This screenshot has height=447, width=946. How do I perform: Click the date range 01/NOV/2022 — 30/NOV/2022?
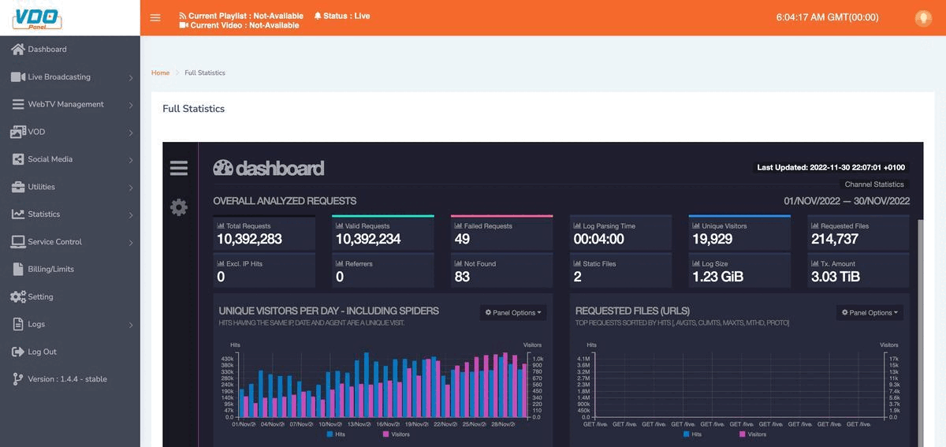[847, 201]
